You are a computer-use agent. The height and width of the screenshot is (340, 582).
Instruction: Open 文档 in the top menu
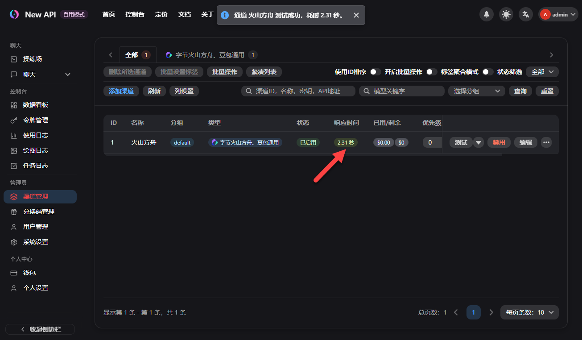click(184, 14)
